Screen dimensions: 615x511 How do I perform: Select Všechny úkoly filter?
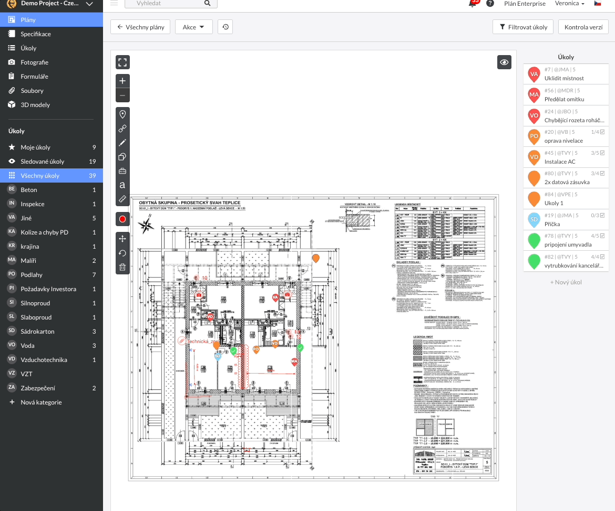[x=52, y=175]
